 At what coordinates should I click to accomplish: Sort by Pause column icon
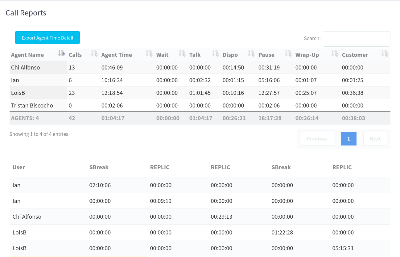tap(288, 53)
